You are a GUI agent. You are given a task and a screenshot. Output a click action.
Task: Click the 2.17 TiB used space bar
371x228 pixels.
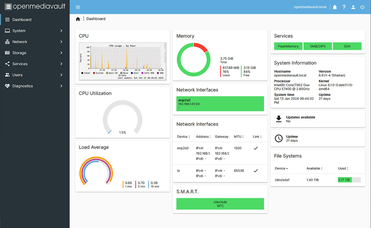point(349,180)
